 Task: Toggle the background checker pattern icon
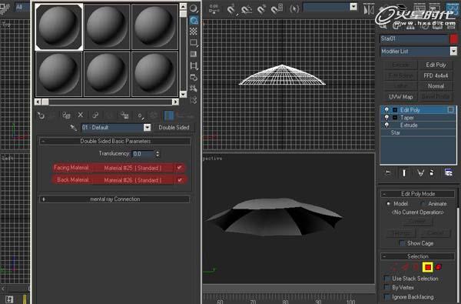[193, 32]
